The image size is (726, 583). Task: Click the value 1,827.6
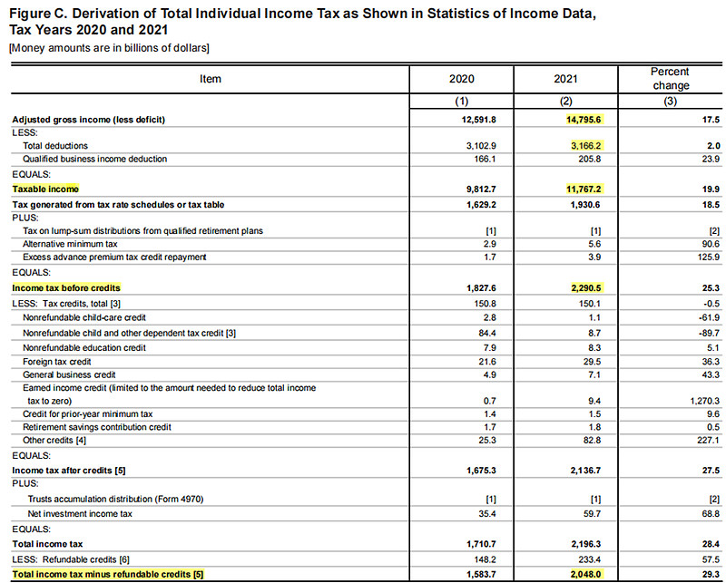click(481, 288)
